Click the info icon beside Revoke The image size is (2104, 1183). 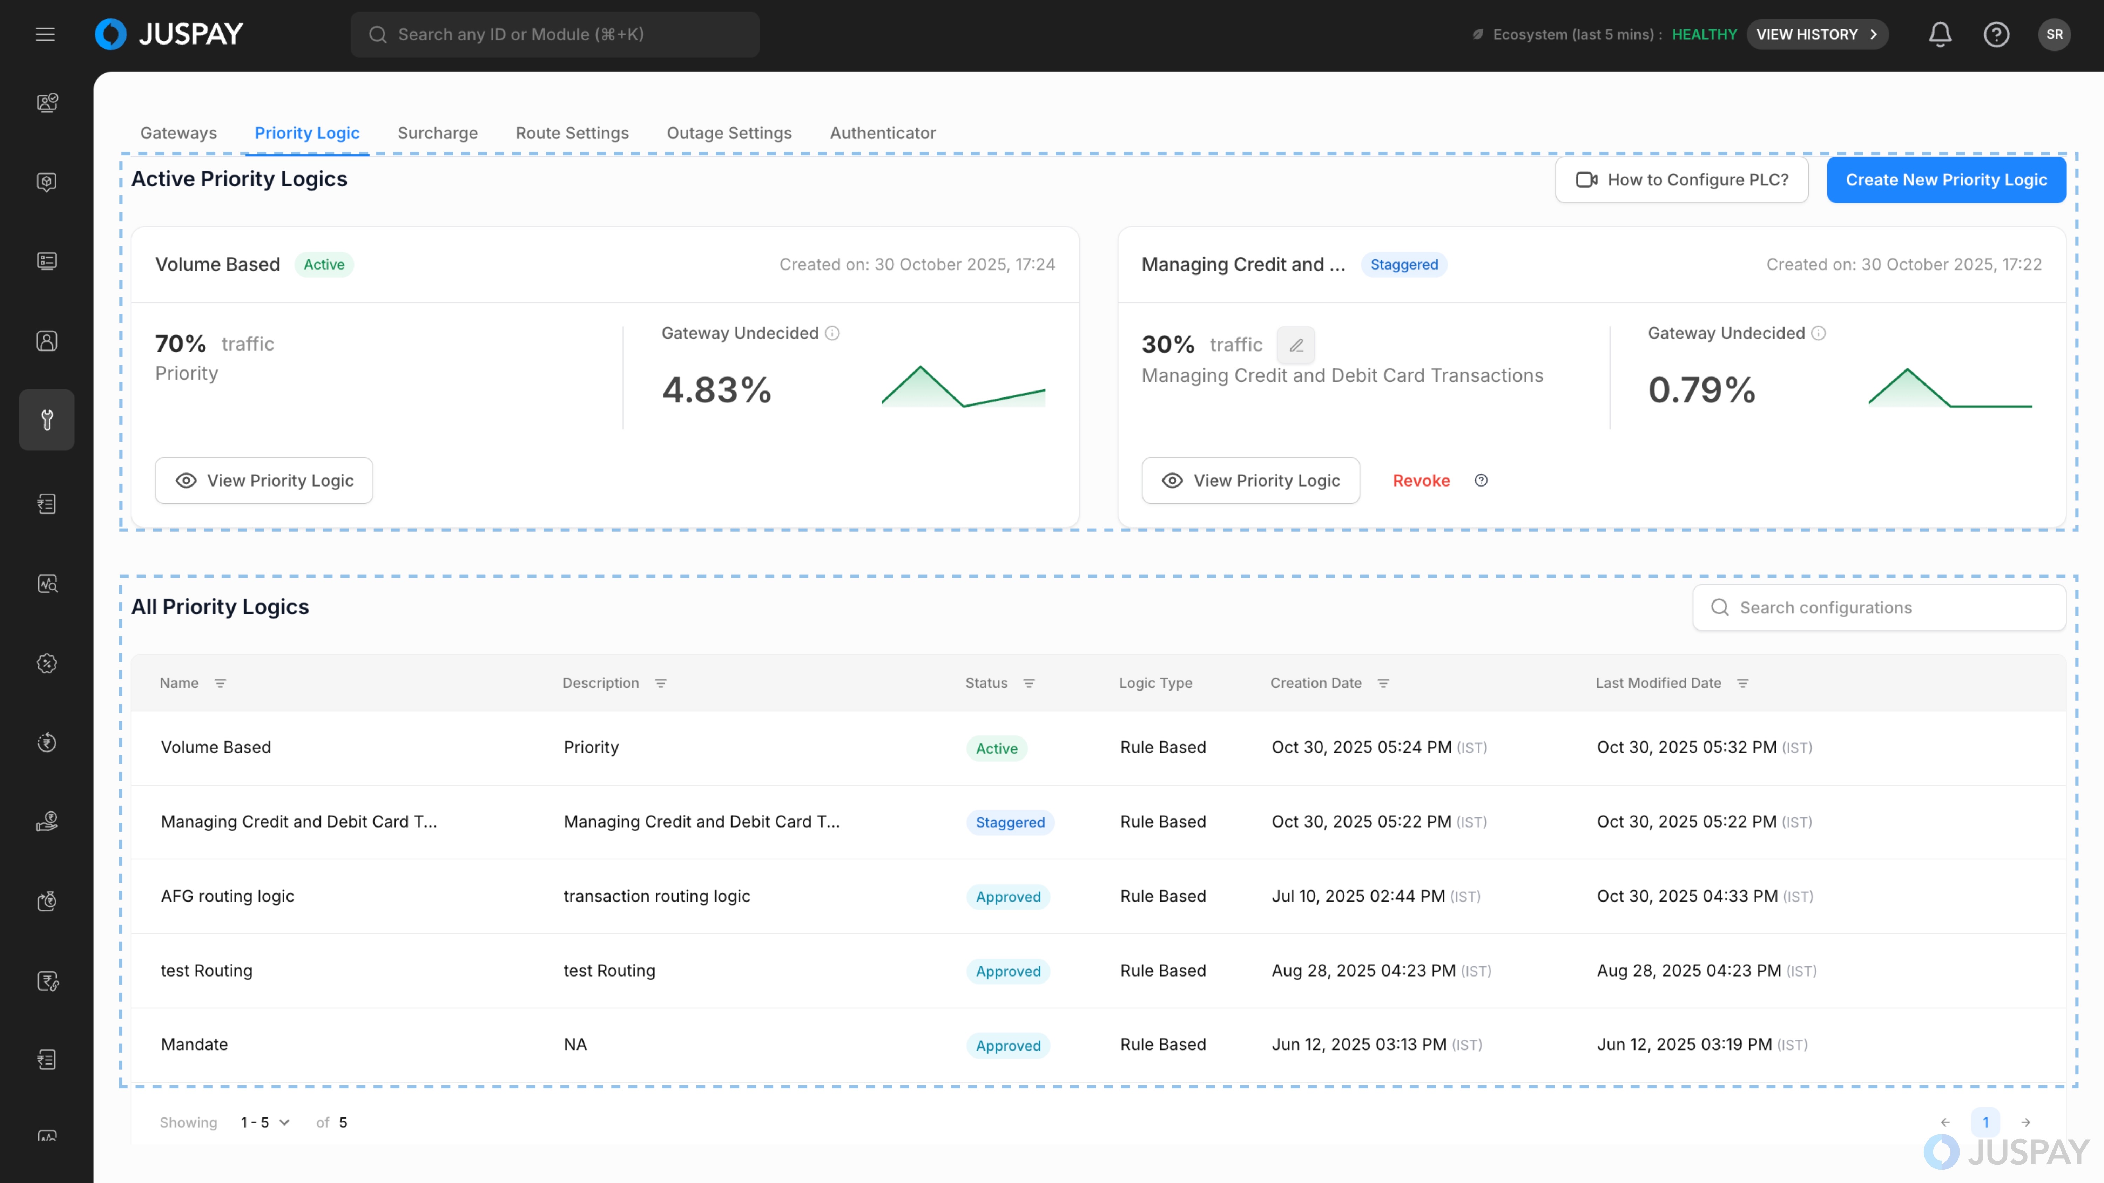[x=1481, y=481]
